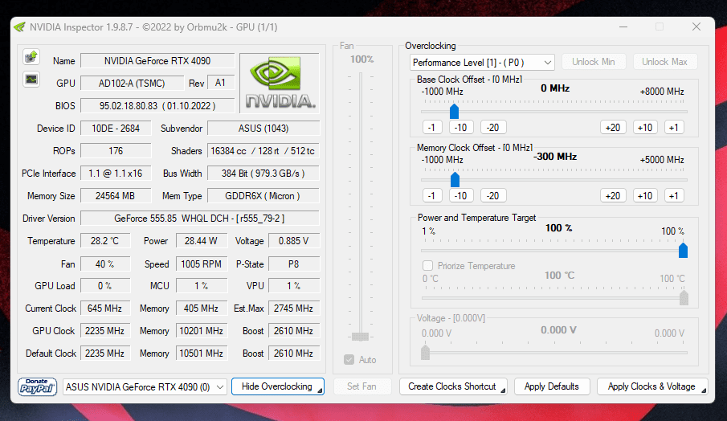The width and height of the screenshot is (727, 421).
Task: Click the Apply Defaults button
Action: click(x=552, y=386)
